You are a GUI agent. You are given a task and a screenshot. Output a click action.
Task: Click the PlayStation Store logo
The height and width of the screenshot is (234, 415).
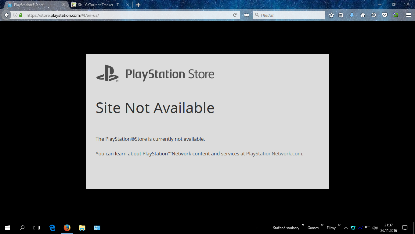pyautogui.click(x=155, y=74)
